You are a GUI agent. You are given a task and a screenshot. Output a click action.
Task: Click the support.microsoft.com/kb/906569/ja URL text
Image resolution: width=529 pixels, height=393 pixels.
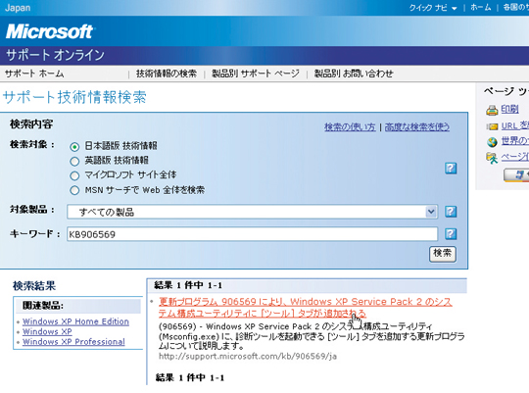coord(248,356)
